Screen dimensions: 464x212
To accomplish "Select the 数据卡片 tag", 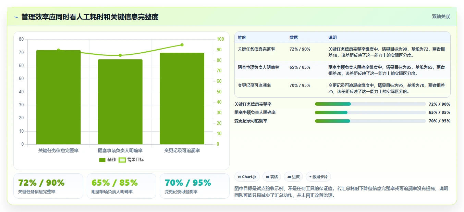I will click(x=318, y=177).
